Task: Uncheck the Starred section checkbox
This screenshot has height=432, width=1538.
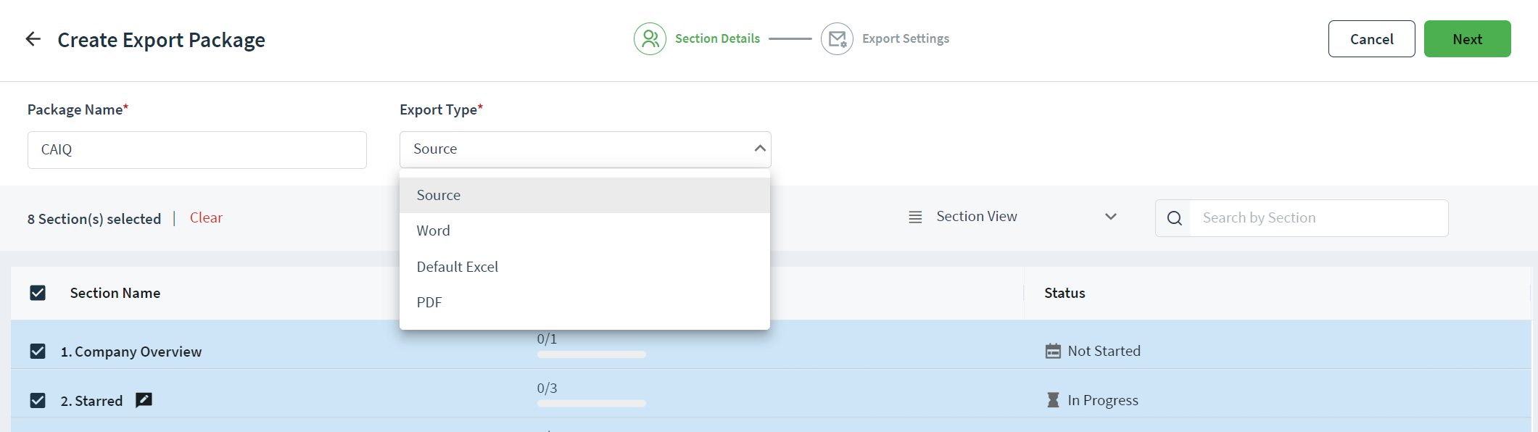Action: coord(38,401)
